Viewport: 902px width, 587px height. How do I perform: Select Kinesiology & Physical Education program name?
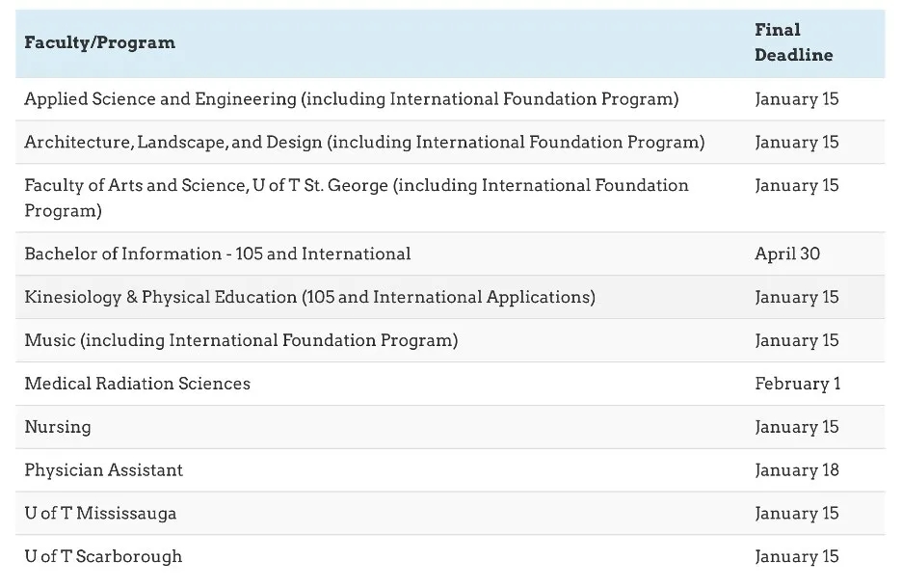pyautogui.click(x=309, y=297)
